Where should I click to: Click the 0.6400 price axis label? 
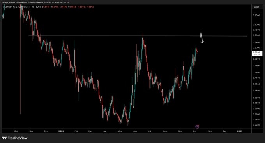(256, 42)
